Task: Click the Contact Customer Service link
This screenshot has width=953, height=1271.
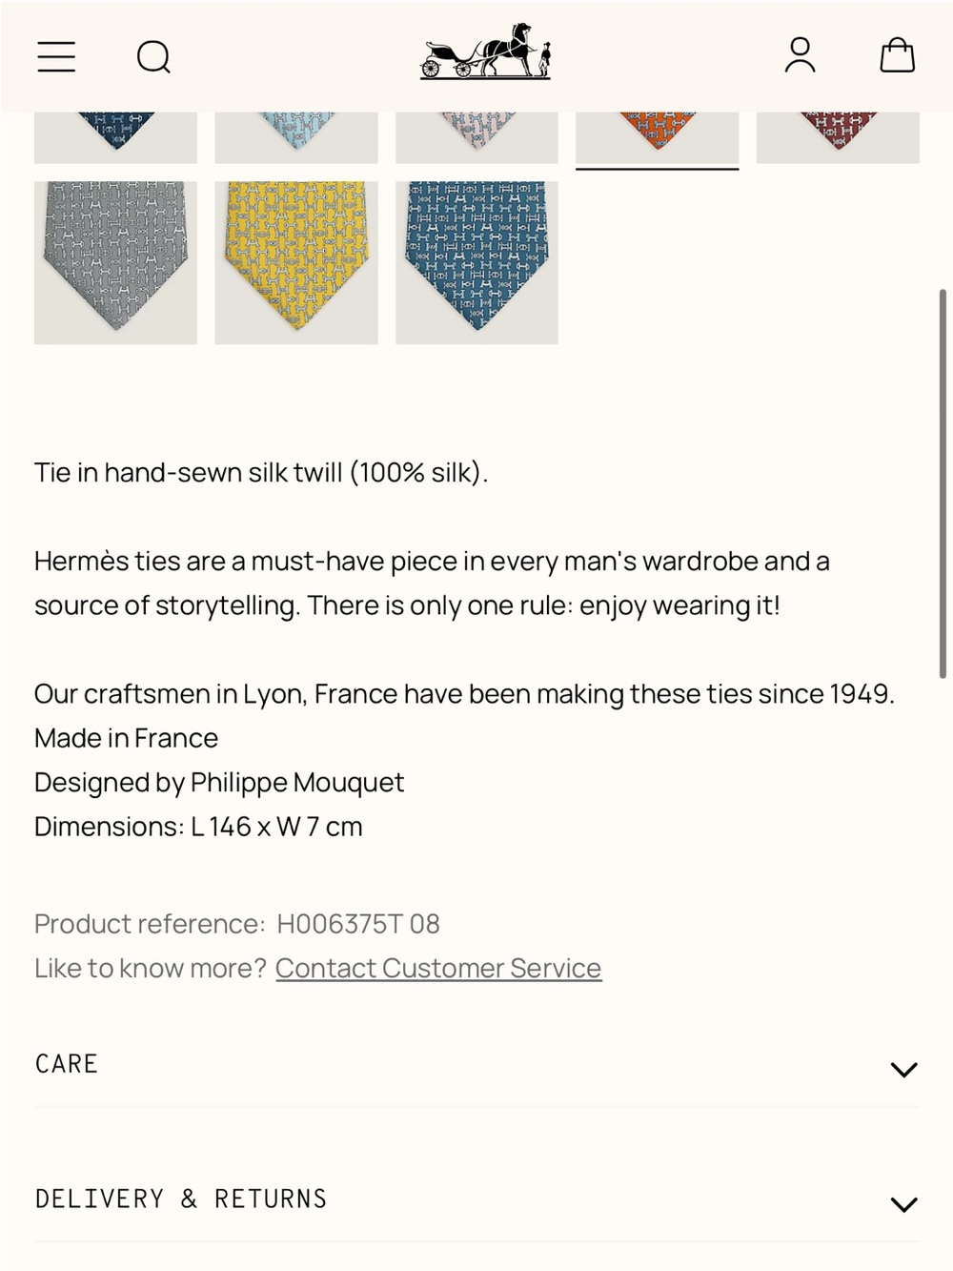Action: [438, 968]
